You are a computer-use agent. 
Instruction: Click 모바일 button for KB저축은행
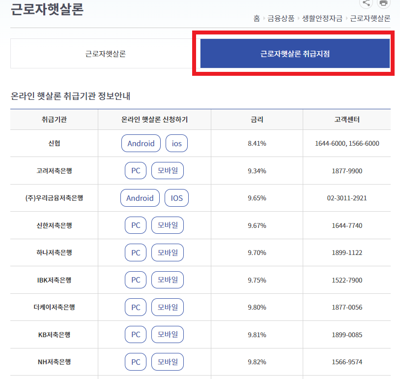168,335
